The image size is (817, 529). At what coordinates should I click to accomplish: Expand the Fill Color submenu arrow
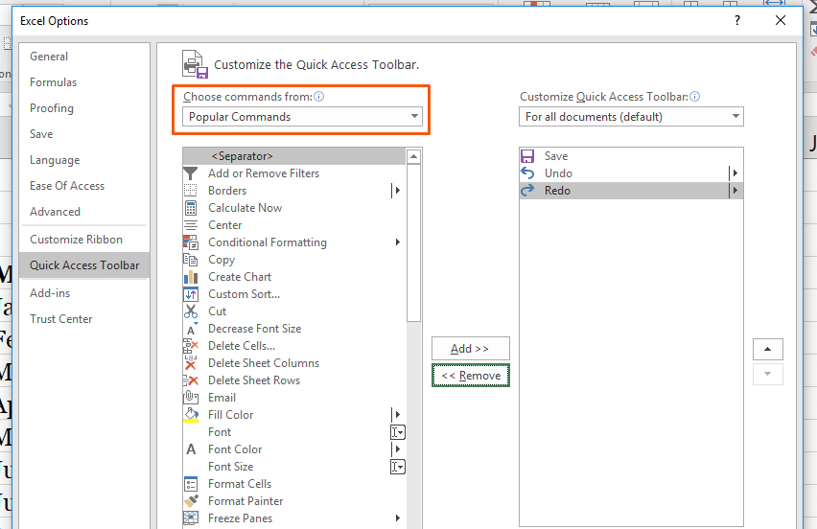click(397, 415)
